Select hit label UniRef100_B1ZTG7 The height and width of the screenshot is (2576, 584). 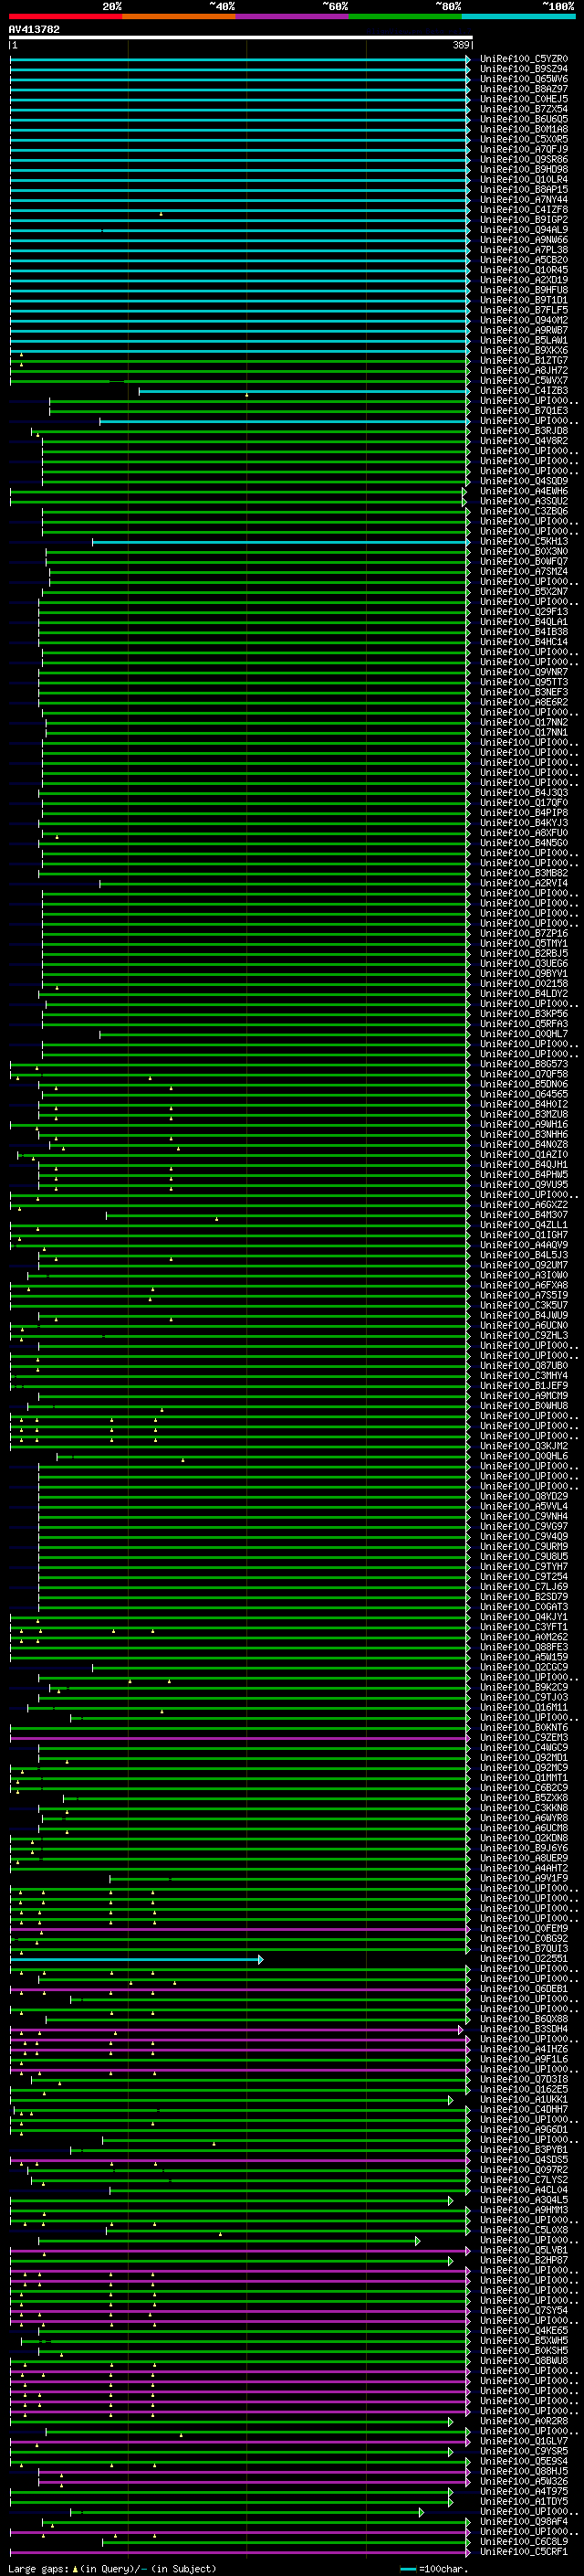pyautogui.click(x=524, y=361)
